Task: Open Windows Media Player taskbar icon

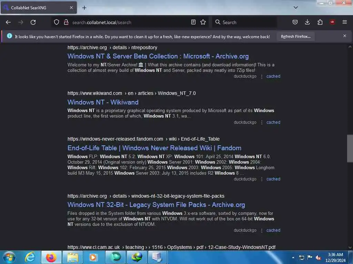Action: tap(93, 257)
